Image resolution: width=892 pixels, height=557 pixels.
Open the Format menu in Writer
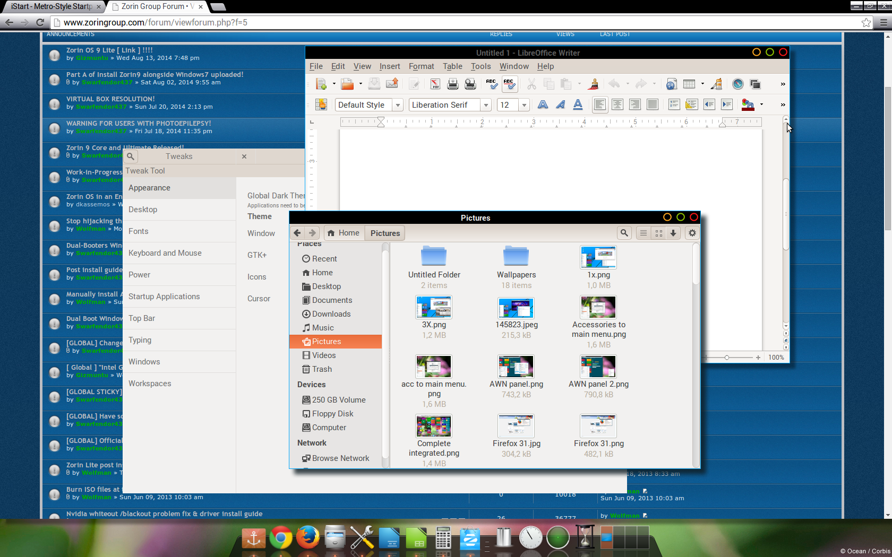click(421, 66)
